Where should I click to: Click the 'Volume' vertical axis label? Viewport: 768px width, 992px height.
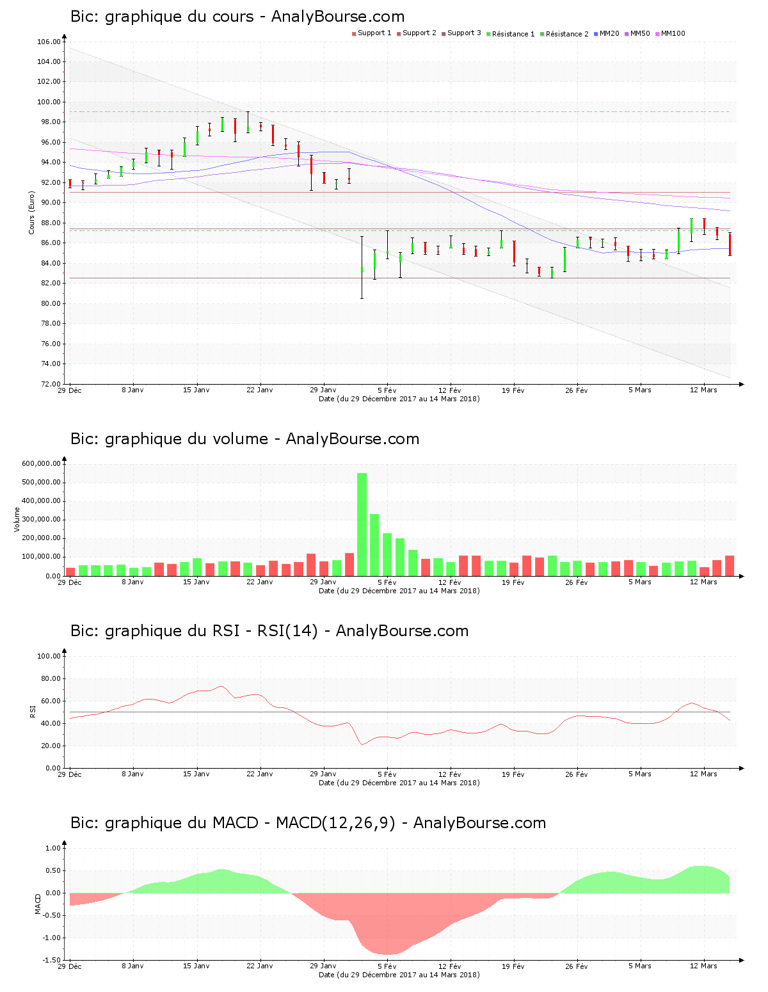[x=17, y=520]
